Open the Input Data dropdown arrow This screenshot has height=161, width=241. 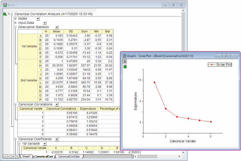[45, 23]
